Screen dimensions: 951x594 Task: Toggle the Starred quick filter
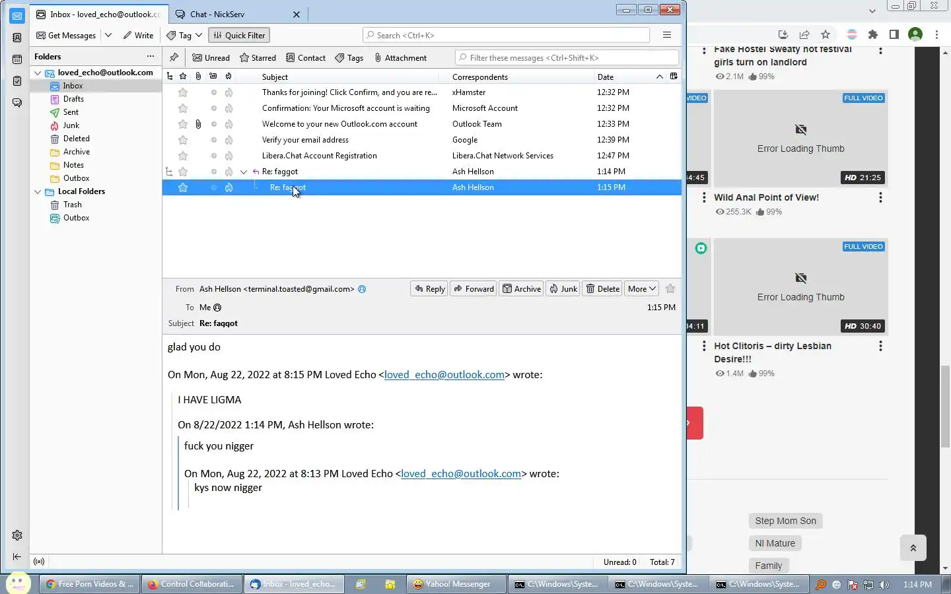pos(258,58)
